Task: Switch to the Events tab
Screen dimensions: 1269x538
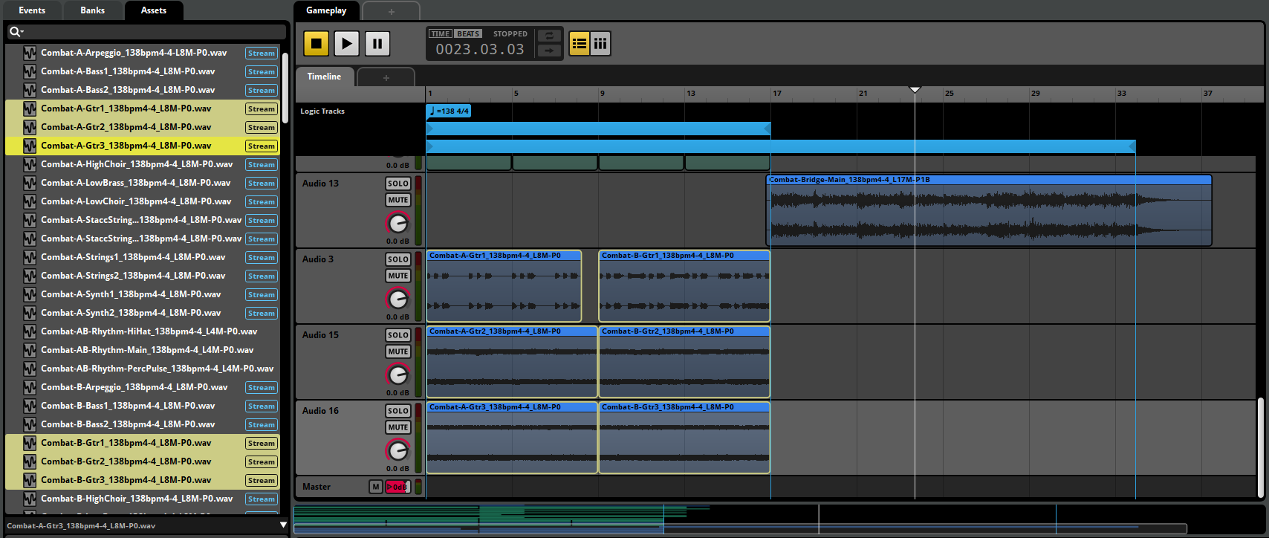Action: click(32, 10)
